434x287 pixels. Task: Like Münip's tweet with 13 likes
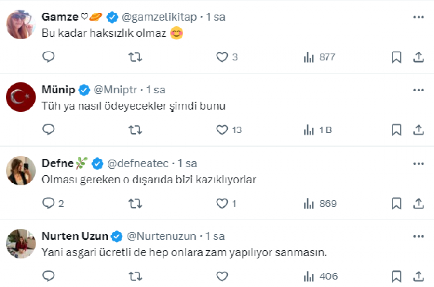point(229,130)
